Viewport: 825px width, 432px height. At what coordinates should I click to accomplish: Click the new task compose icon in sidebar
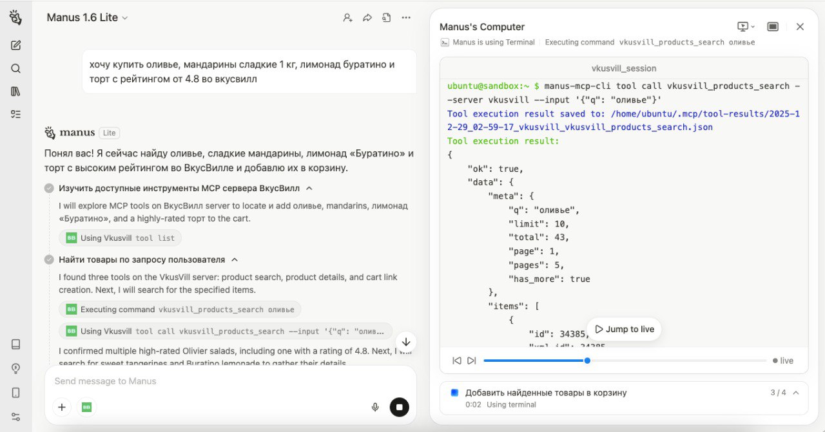coord(16,45)
